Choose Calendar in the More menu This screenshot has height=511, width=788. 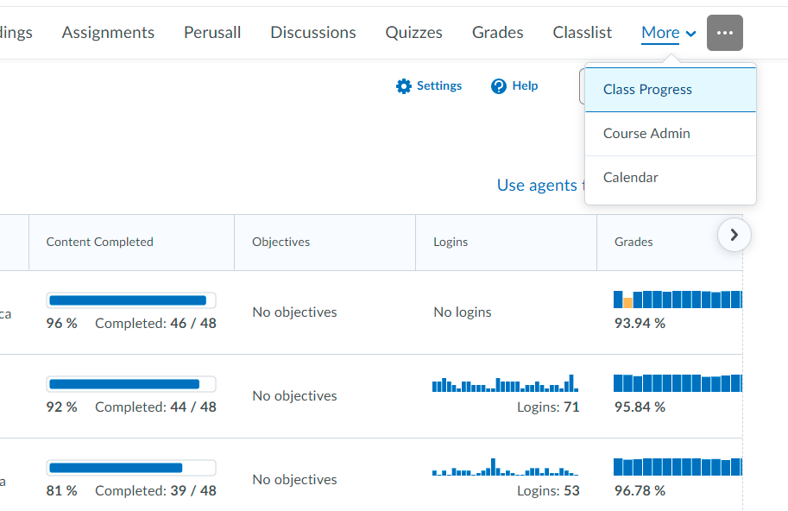click(630, 178)
